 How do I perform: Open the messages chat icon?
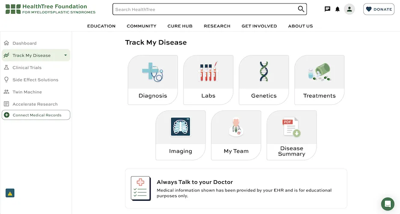click(x=327, y=9)
